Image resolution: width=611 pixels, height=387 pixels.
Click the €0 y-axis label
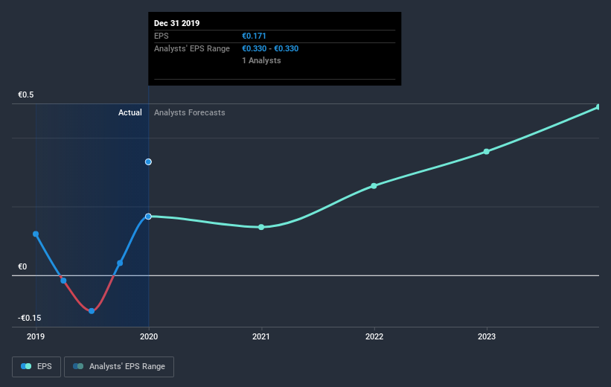tap(22, 266)
